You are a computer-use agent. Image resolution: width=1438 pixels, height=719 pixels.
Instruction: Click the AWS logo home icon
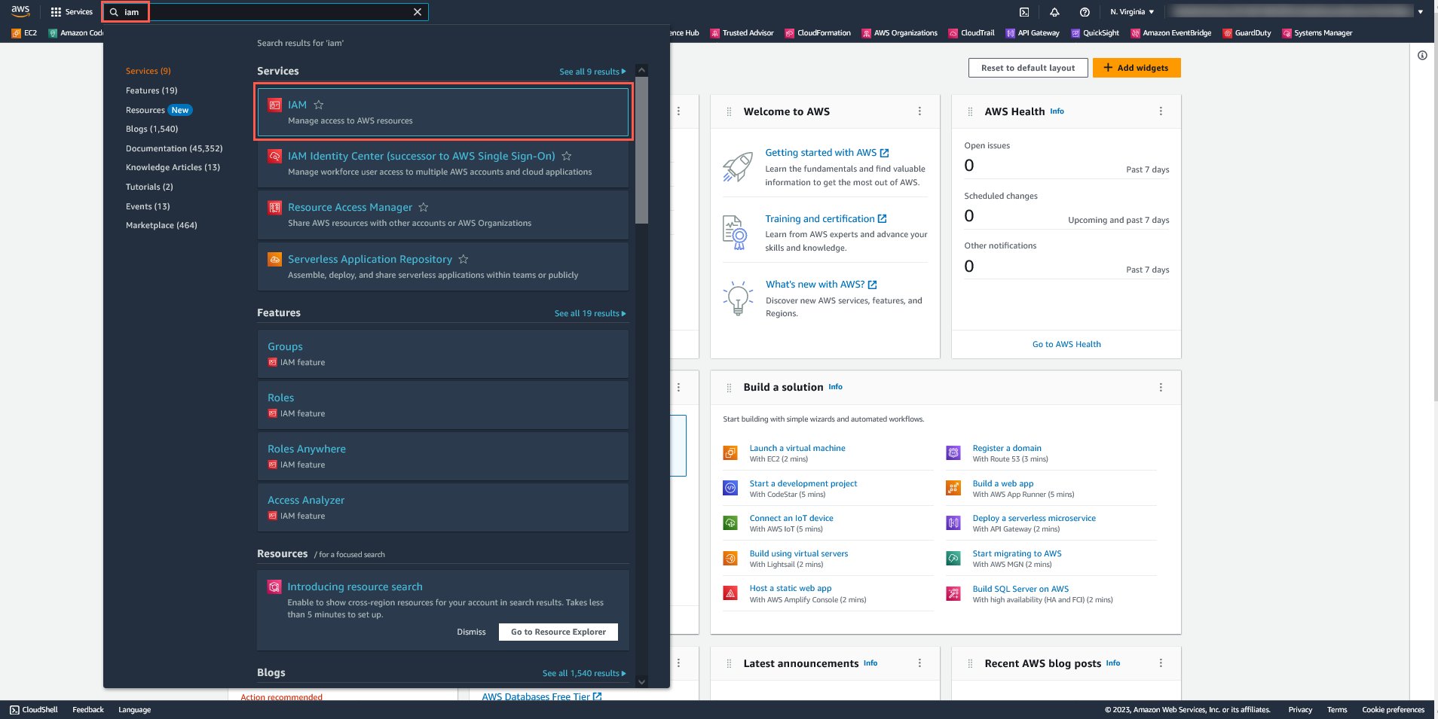click(20, 11)
